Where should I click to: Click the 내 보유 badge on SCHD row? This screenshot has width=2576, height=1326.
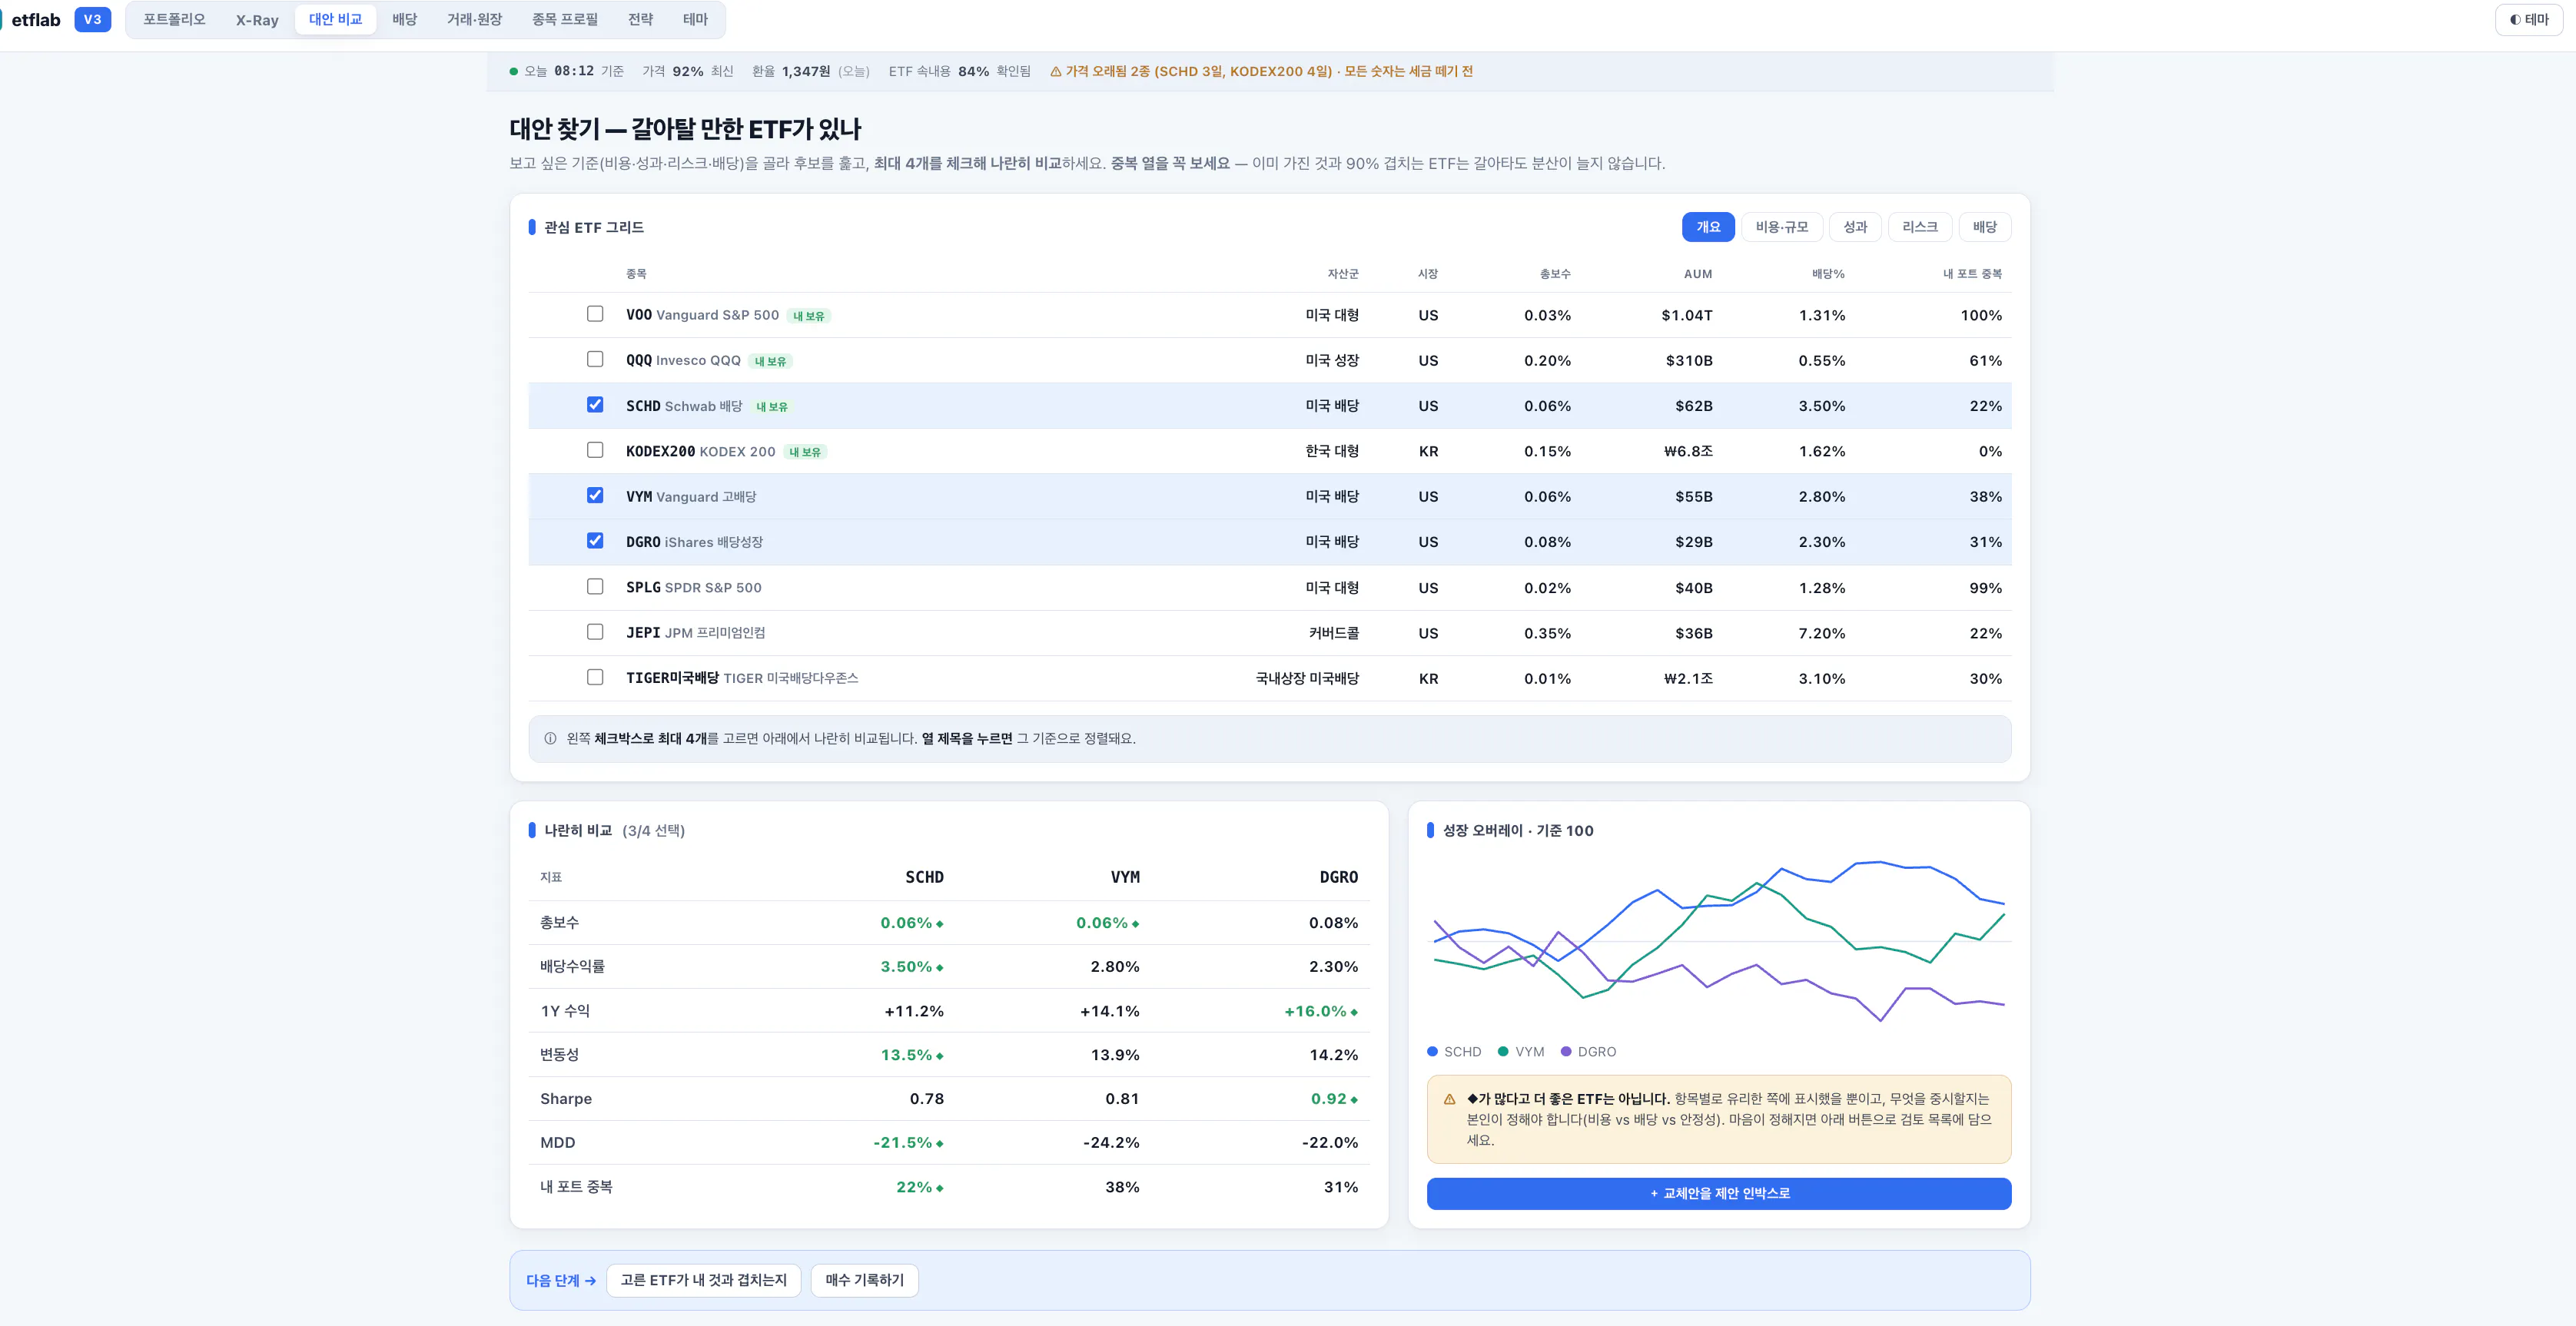click(x=772, y=407)
